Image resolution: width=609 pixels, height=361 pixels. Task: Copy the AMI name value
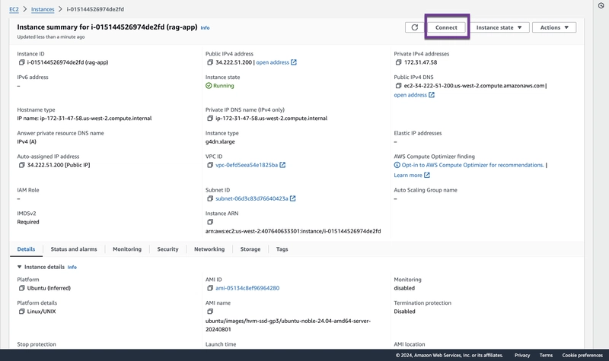pyautogui.click(x=210, y=312)
